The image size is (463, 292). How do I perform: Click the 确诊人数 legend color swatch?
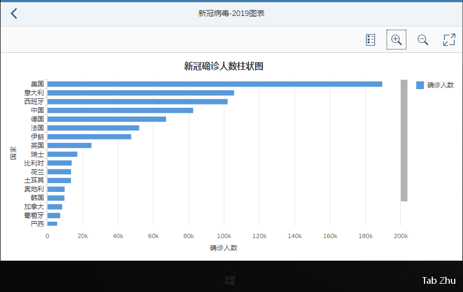coord(420,85)
